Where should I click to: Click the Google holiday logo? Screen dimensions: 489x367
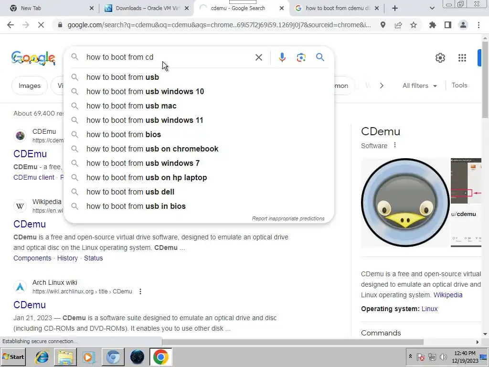pyautogui.click(x=33, y=58)
